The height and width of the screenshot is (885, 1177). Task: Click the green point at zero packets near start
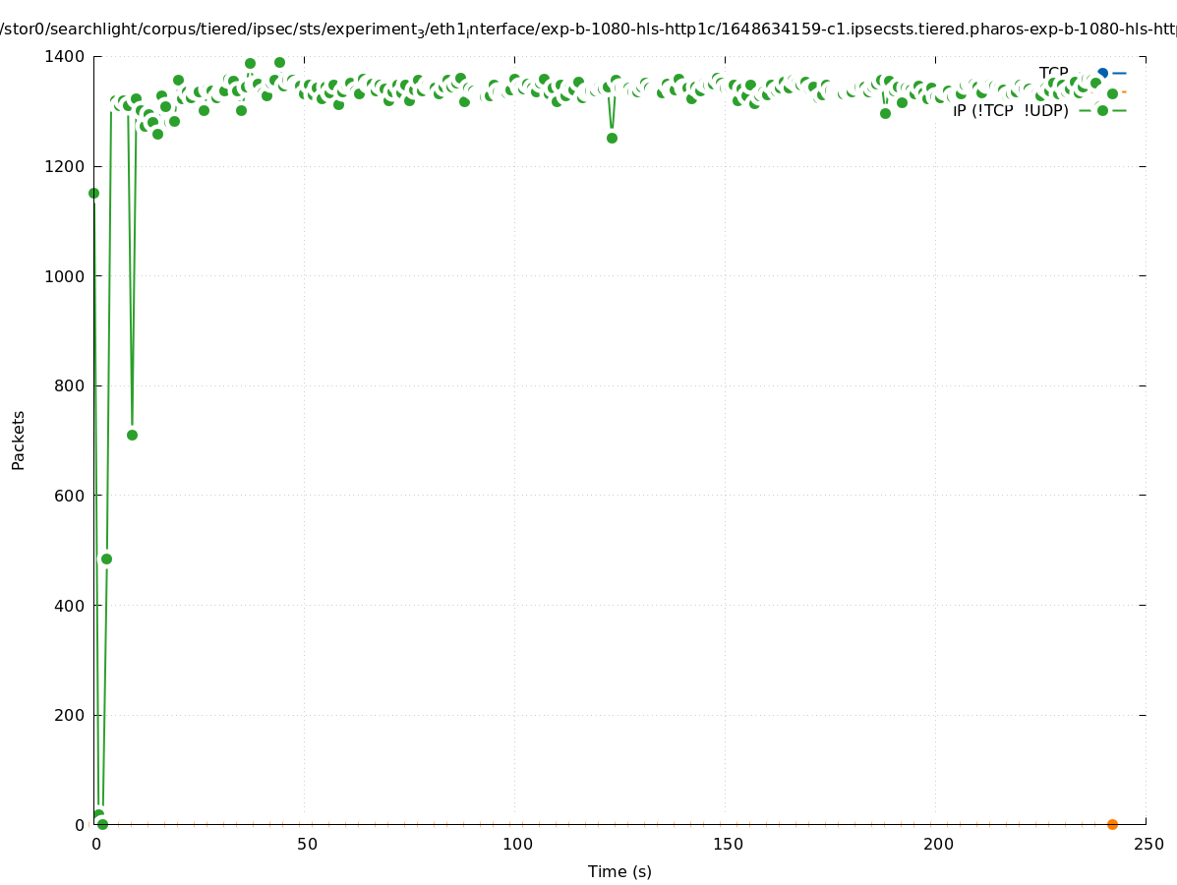(102, 824)
